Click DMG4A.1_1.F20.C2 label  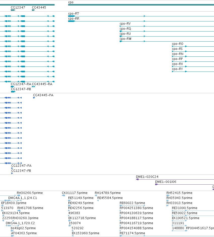coord(20,223)
